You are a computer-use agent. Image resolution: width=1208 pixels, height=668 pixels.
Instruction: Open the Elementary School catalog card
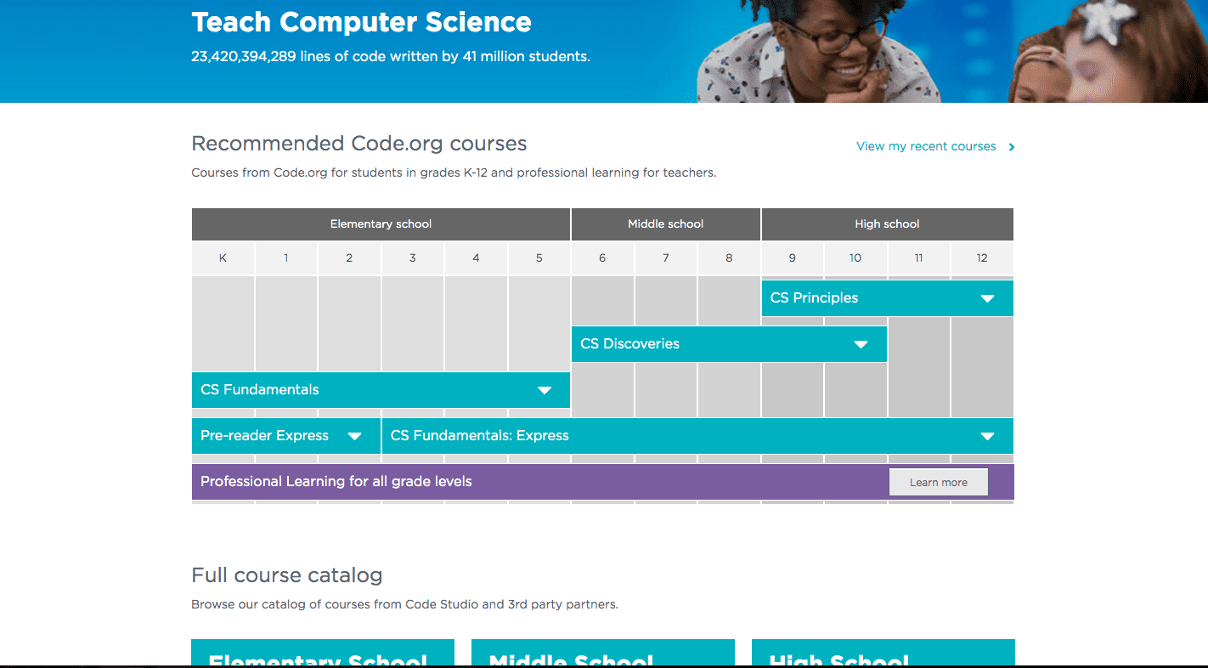point(323,653)
